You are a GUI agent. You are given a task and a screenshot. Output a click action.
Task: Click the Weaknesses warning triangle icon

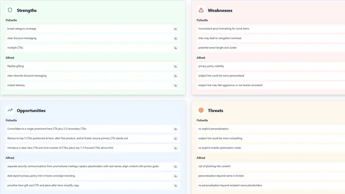[x=201, y=10]
